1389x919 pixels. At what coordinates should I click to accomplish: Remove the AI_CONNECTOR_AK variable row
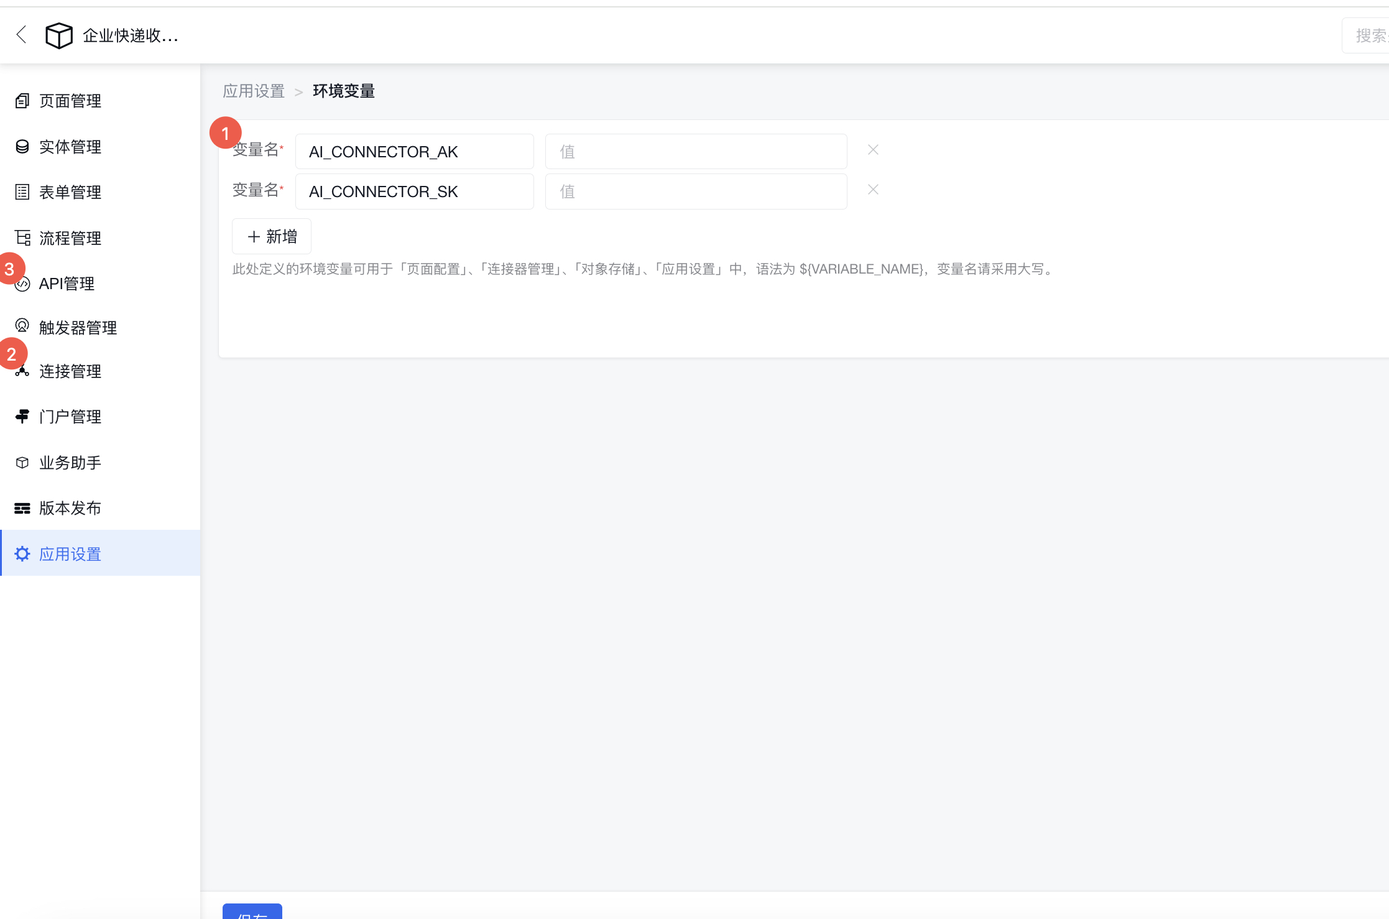click(x=873, y=150)
